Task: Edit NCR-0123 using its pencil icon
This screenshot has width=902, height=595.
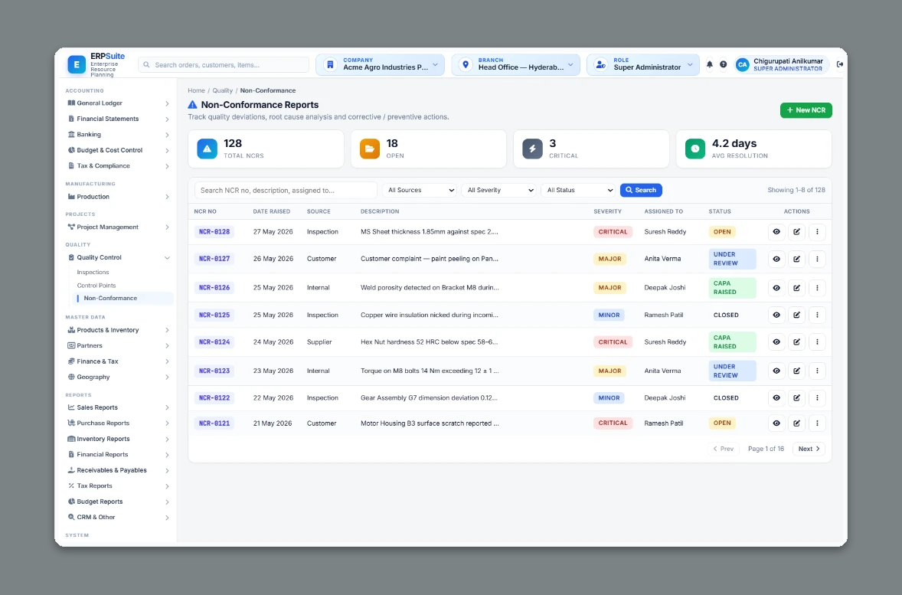Action: (797, 371)
